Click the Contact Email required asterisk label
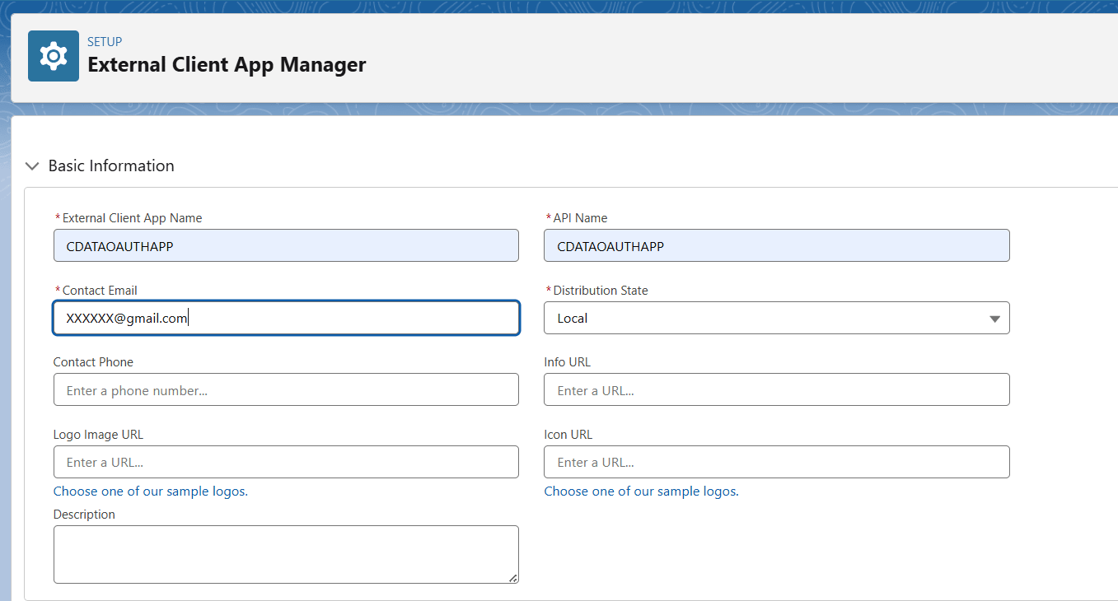Viewport: 1118px width, 601px height. [58, 290]
